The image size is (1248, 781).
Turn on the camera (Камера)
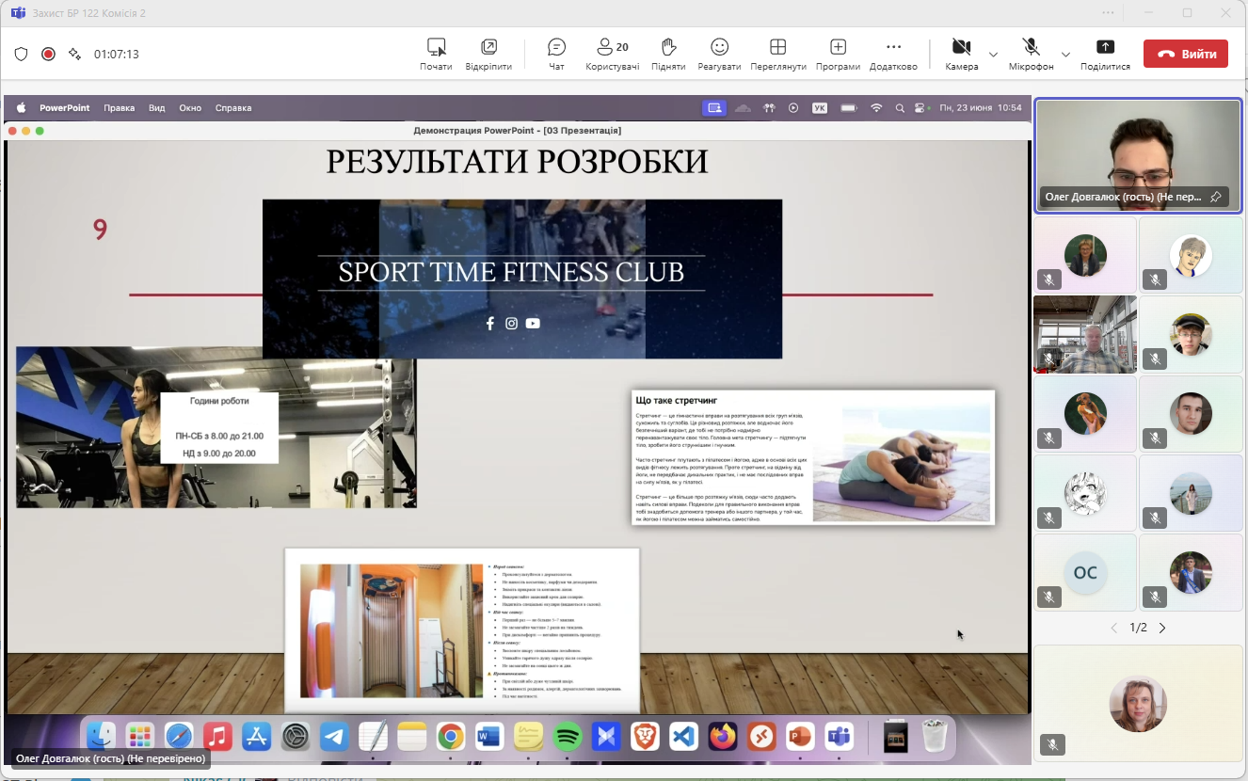pos(961,54)
